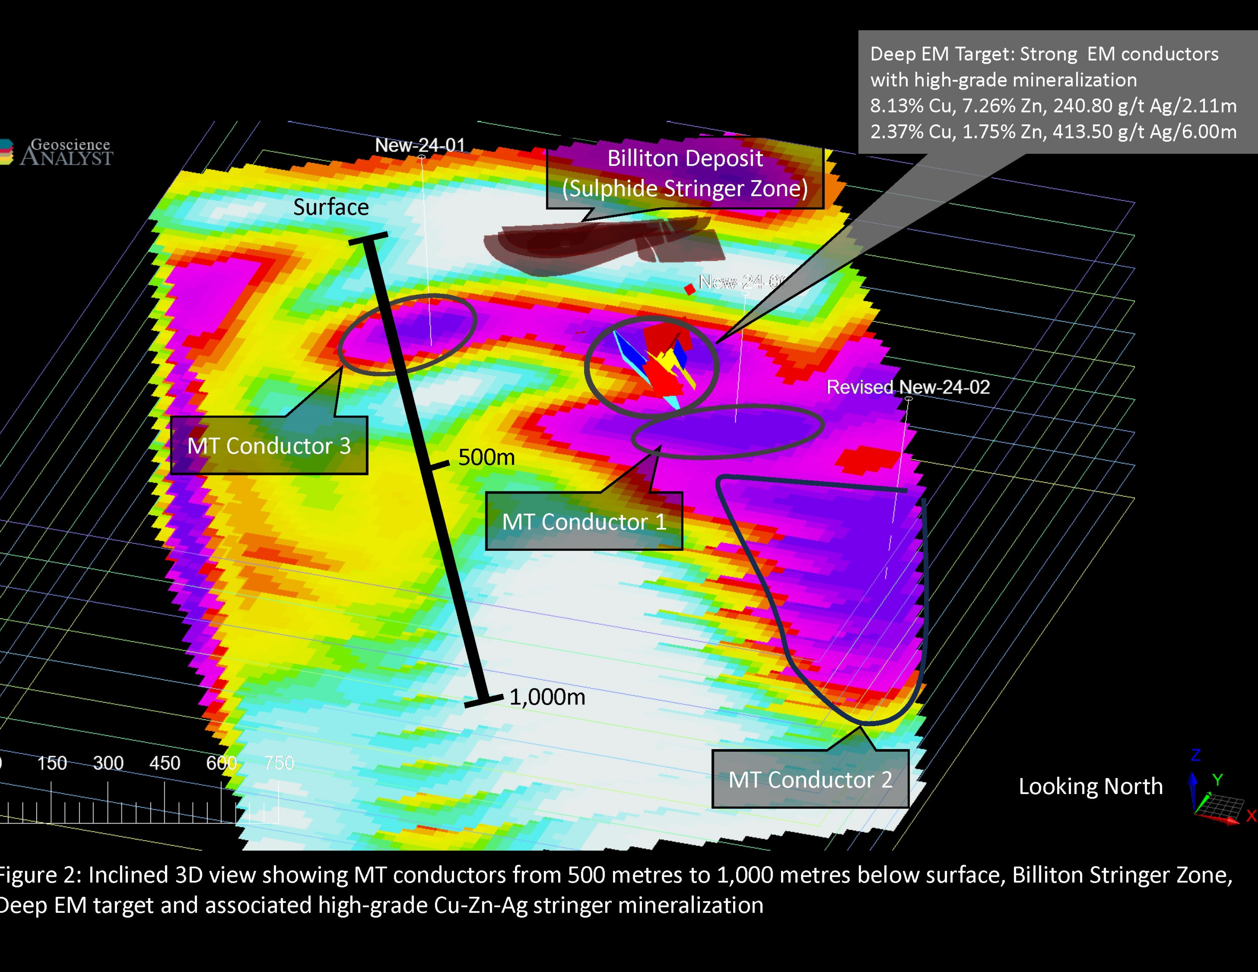This screenshot has width=1258, height=972.
Task: Click the MT Conductor 1 ellipse outline
Action: 728,431
